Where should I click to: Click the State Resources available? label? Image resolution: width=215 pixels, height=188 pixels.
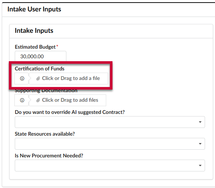point(45,134)
